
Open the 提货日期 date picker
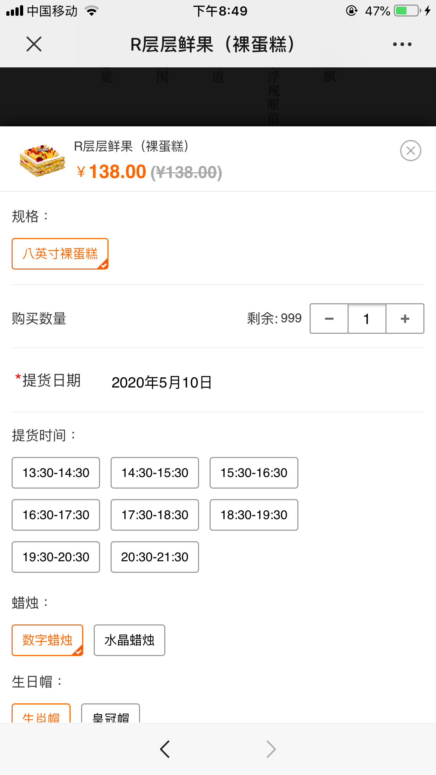pos(161,382)
